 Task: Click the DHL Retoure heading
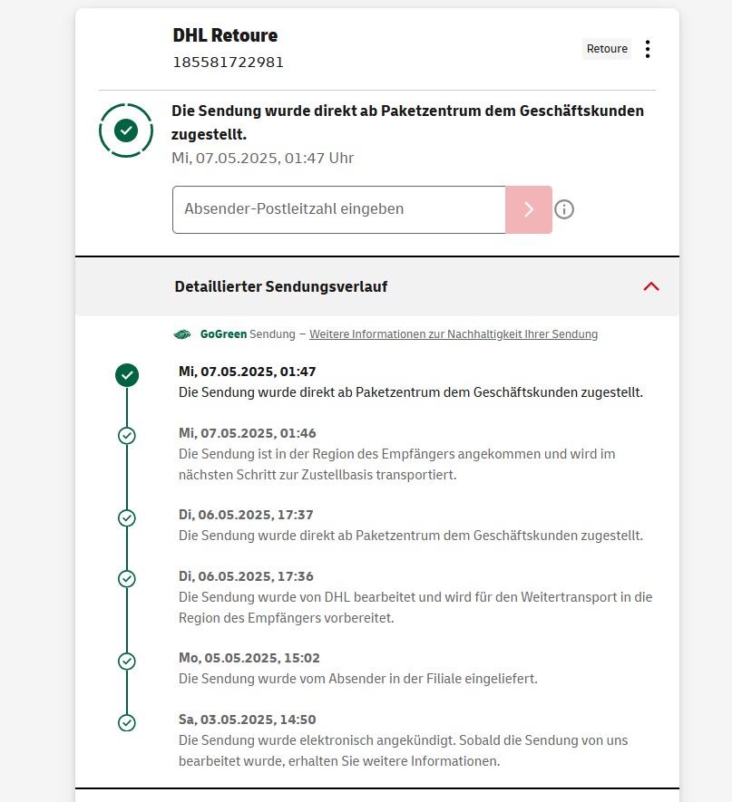(225, 35)
